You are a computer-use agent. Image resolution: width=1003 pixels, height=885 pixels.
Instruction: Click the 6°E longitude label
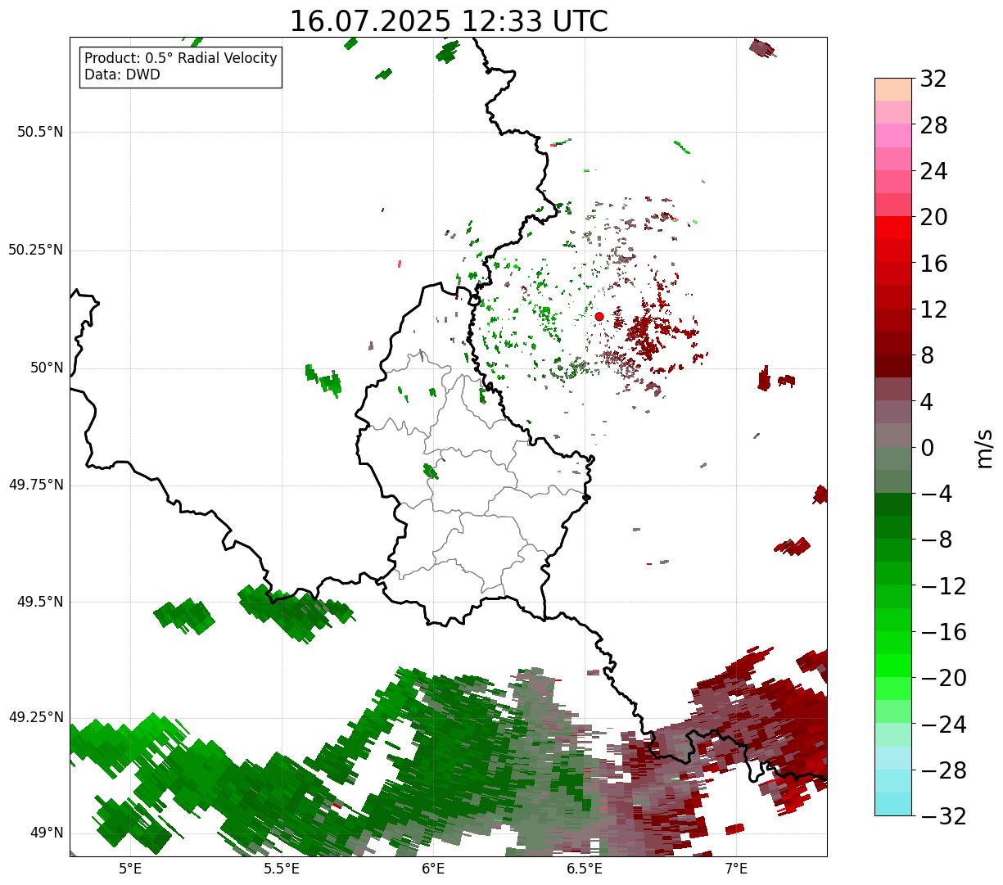click(x=433, y=869)
